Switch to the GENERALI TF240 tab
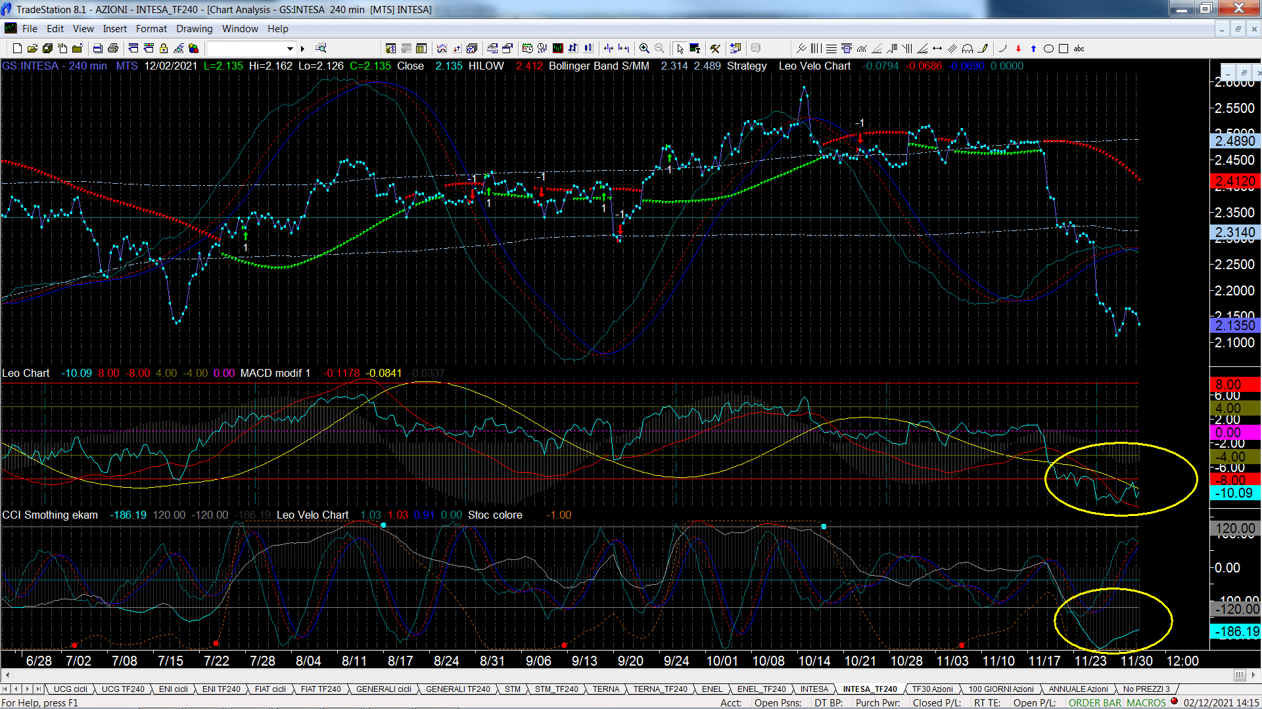The width and height of the screenshot is (1262, 709). click(x=457, y=689)
